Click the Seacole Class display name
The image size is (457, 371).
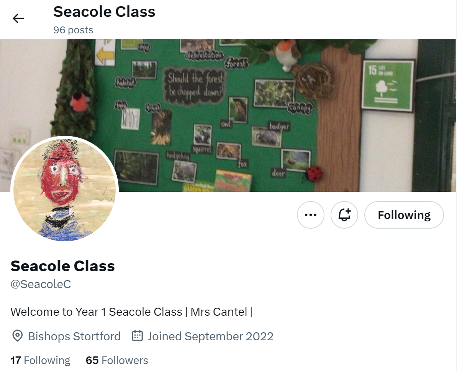click(63, 266)
